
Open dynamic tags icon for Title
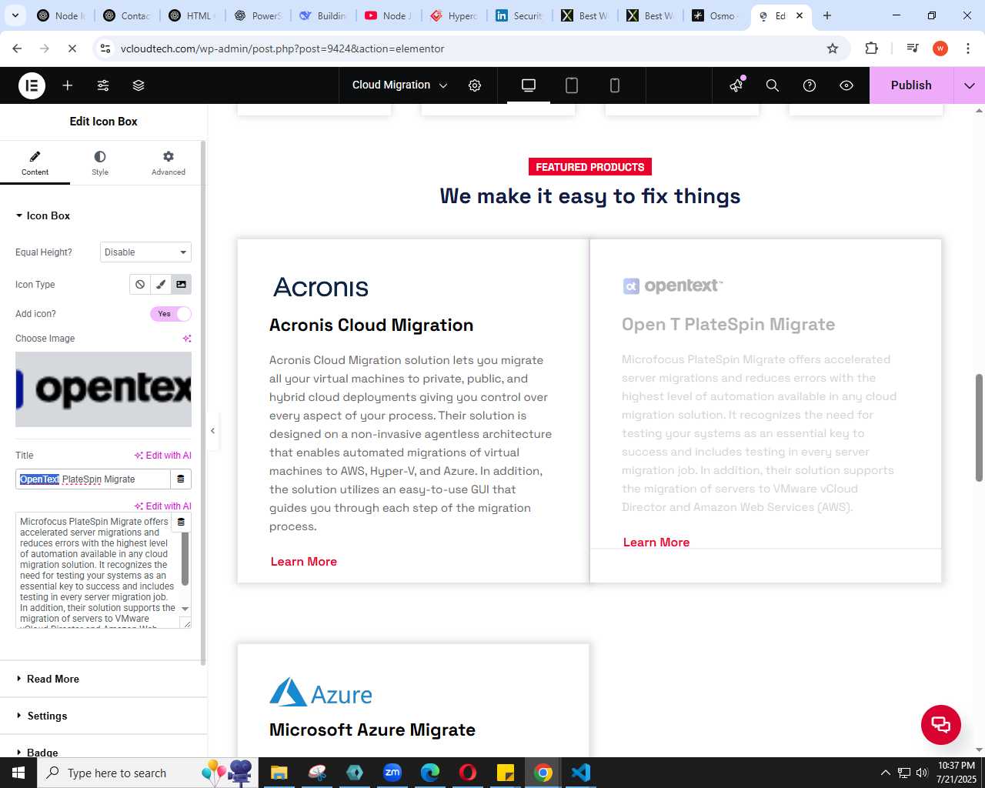pyautogui.click(x=181, y=479)
